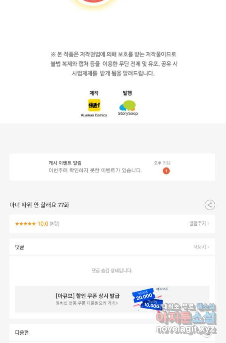Screen dimensions: 226x343
Task: Click the orange five-star rating icons
Action: coord(25,224)
